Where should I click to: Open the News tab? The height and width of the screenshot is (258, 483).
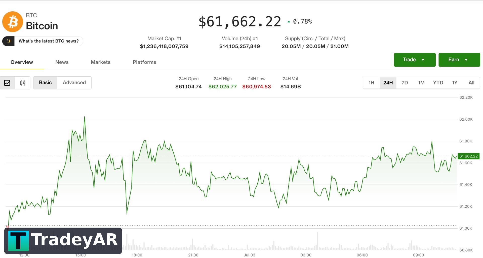[x=62, y=62]
